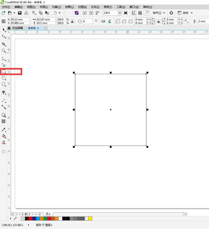
Task: Open the 编辑(E) menu
Action: [19, 7]
